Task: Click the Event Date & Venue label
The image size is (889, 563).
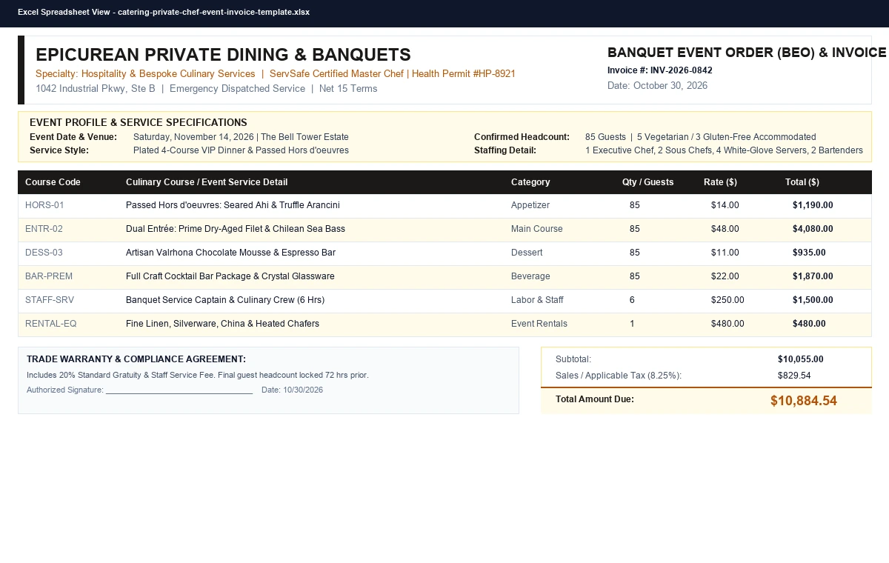Action: click(73, 137)
